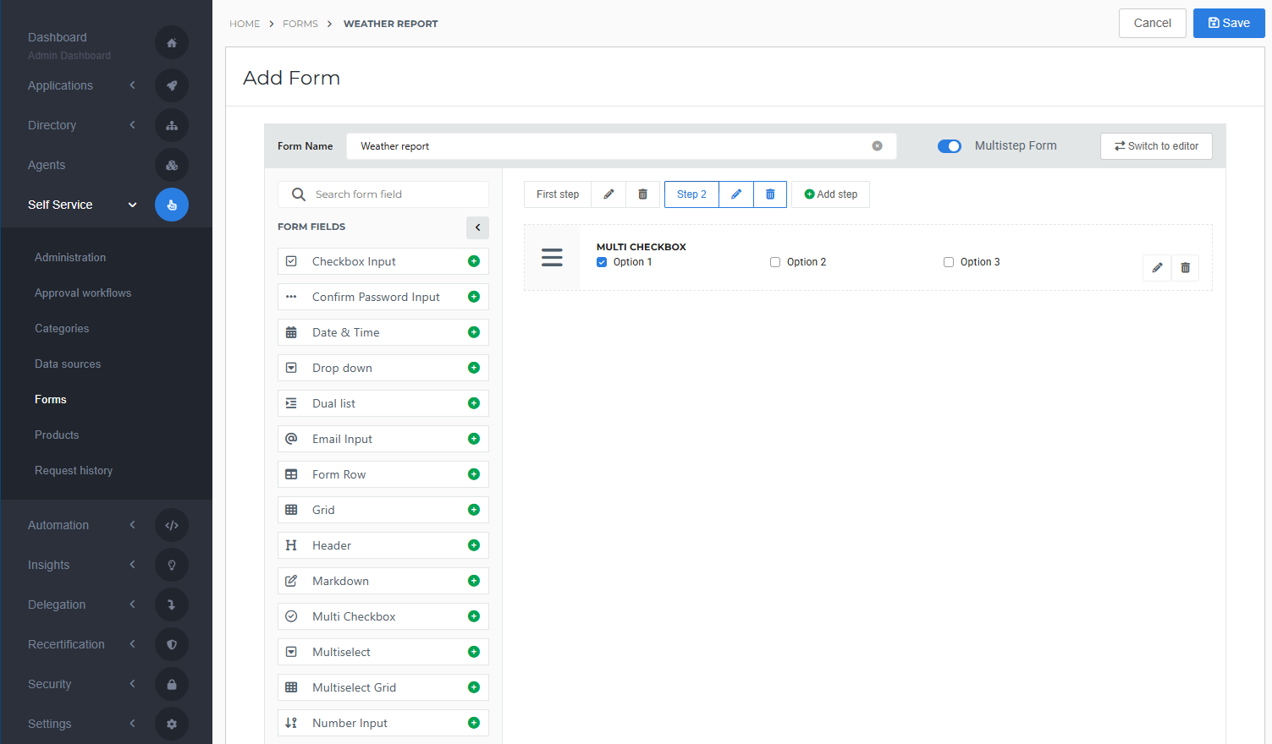The height and width of the screenshot is (744, 1272).
Task: Add the Date & Time field with plus icon
Action: (474, 332)
